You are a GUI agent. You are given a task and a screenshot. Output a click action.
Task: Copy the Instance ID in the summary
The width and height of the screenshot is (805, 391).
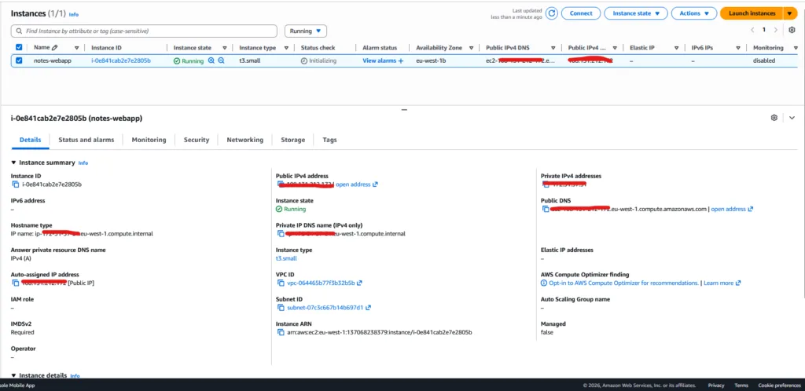tap(16, 185)
